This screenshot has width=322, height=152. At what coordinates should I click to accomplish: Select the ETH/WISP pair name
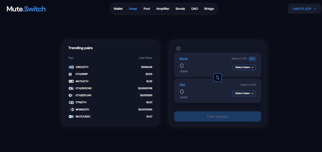[x=82, y=74]
